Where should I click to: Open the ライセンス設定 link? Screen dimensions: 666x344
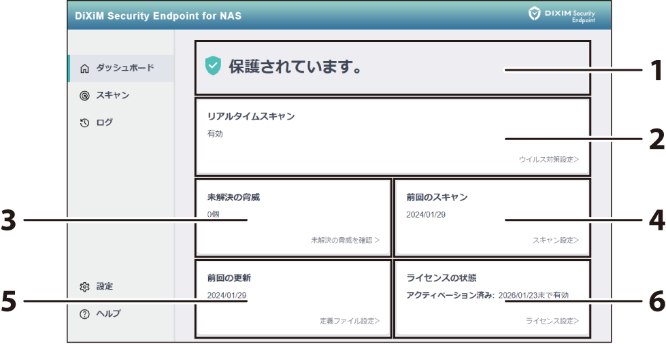click(x=552, y=320)
